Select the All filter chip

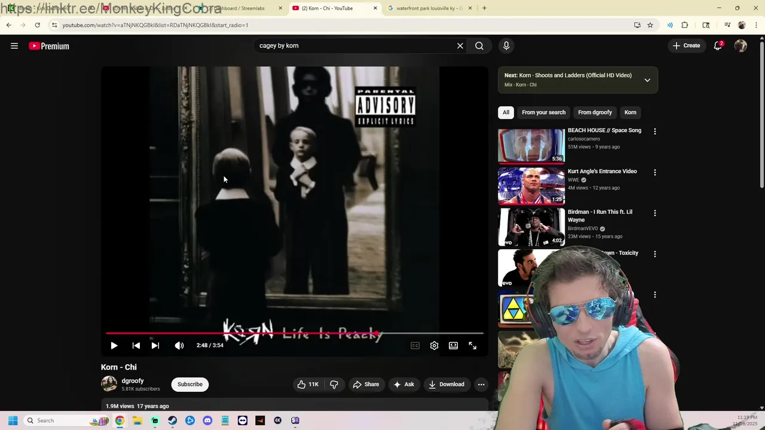[506, 112]
